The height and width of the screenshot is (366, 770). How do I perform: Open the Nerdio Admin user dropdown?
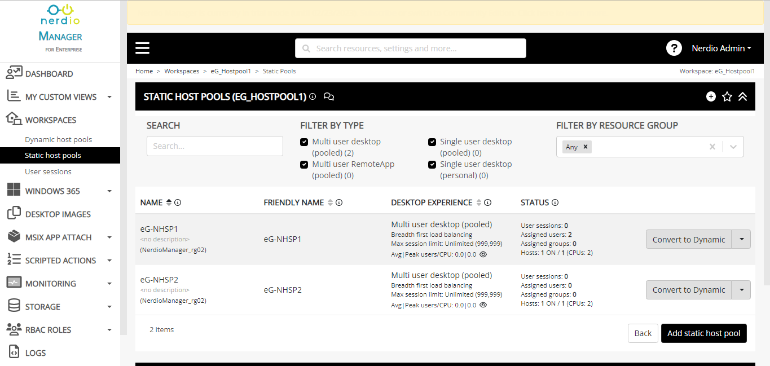[x=721, y=48]
